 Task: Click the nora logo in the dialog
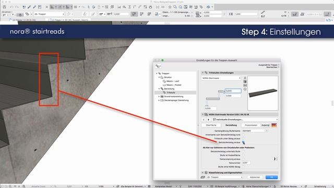pos(266,125)
